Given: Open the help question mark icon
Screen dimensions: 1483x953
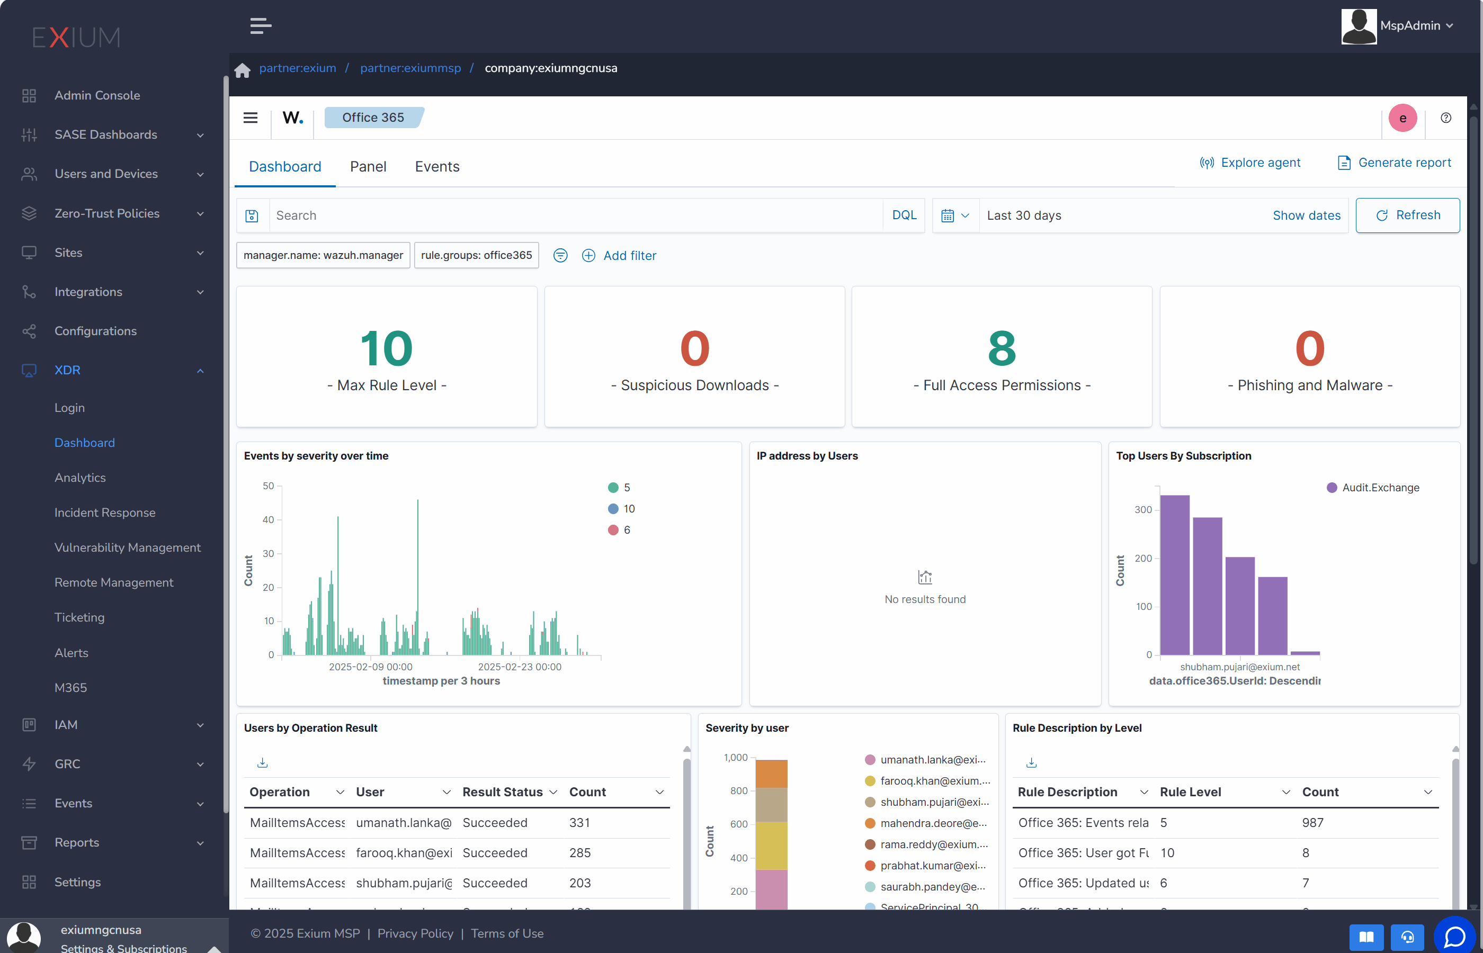Looking at the screenshot, I should pyautogui.click(x=1446, y=118).
